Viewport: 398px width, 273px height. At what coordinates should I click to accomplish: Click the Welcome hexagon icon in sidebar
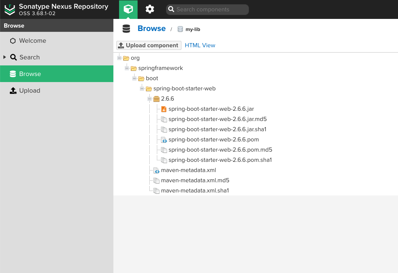click(13, 40)
